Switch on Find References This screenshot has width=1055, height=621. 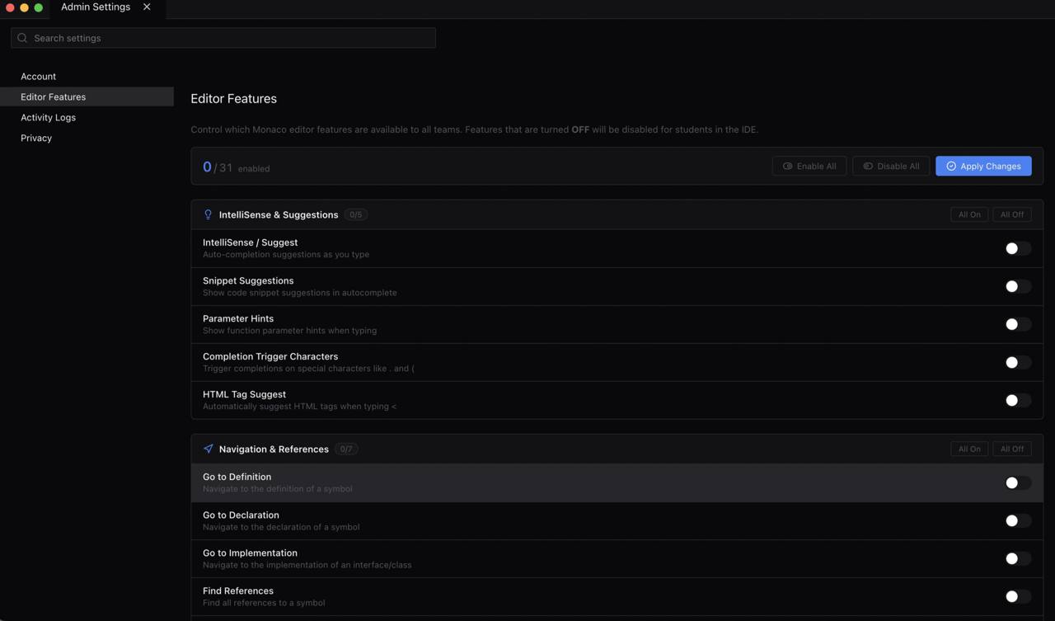point(1017,596)
